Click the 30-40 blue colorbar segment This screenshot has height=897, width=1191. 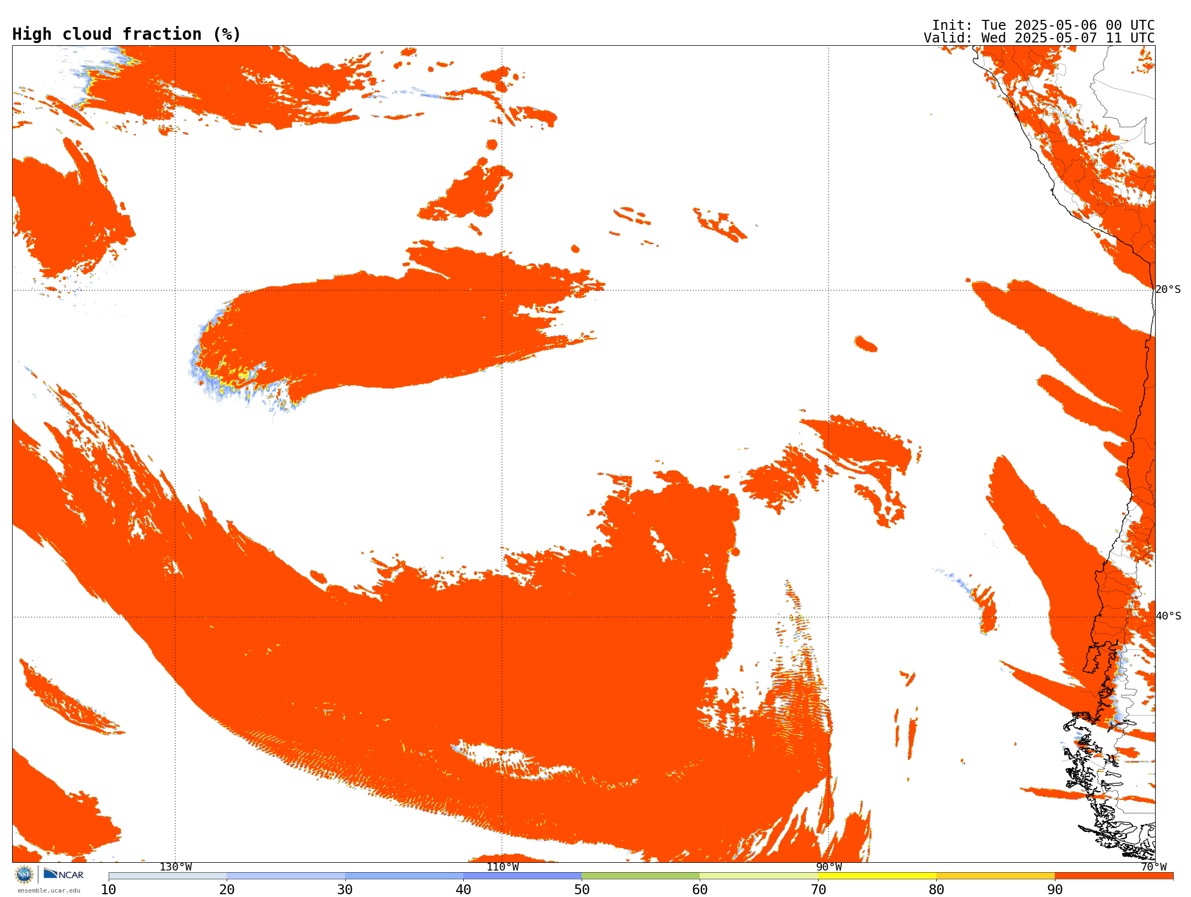(x=404, y=876)
